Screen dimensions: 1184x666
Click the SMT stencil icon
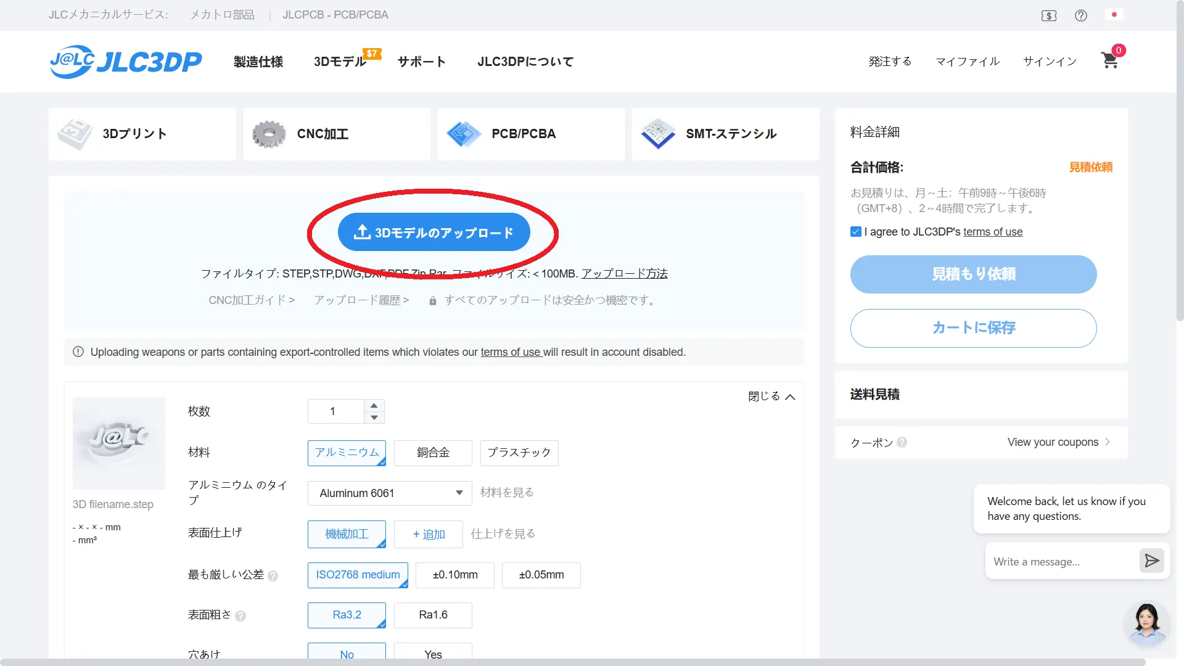(x=658, y=134)
